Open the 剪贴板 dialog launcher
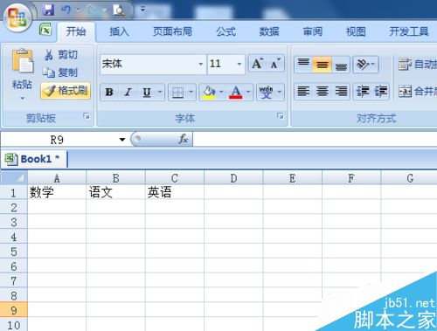 click(x=87, y=116)
